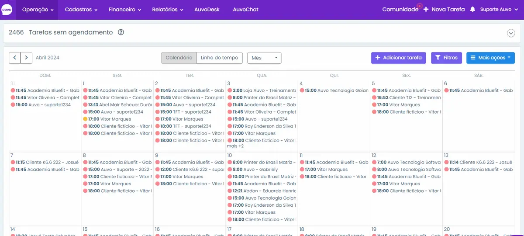The width and height of the screenshot is (524, 236).
Task: Switch to the Calendário view
Action: pyautogui.click(x=179, y=58)
